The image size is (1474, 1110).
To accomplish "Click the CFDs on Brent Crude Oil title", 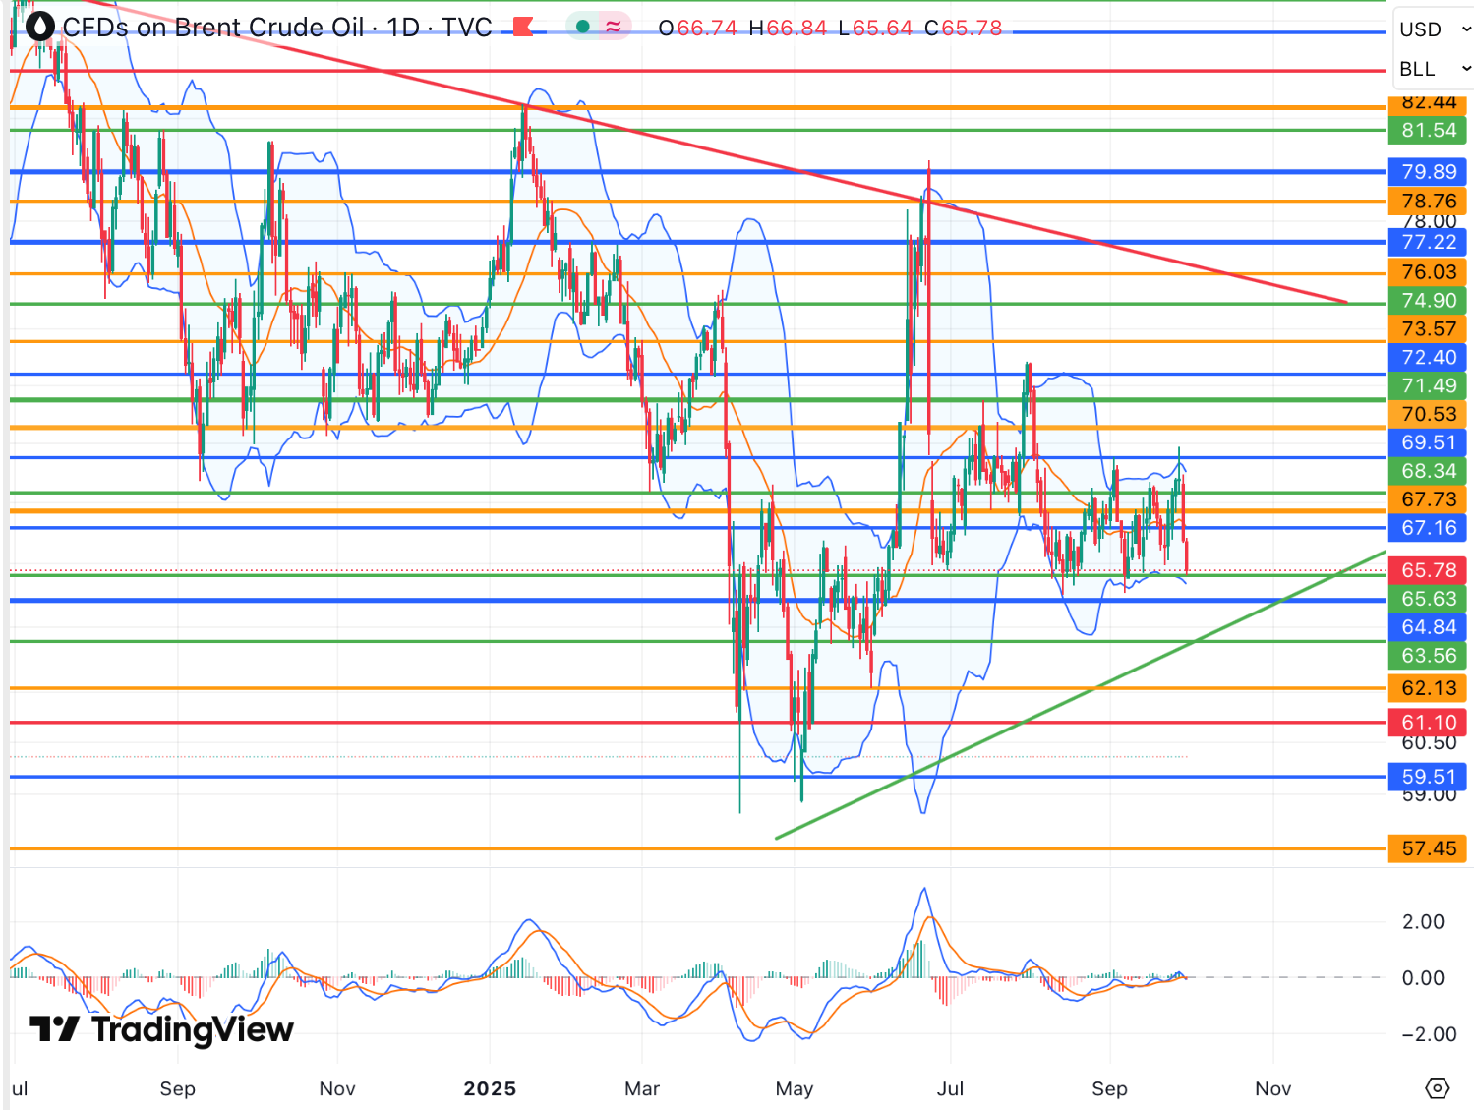I will click(212, 28).
